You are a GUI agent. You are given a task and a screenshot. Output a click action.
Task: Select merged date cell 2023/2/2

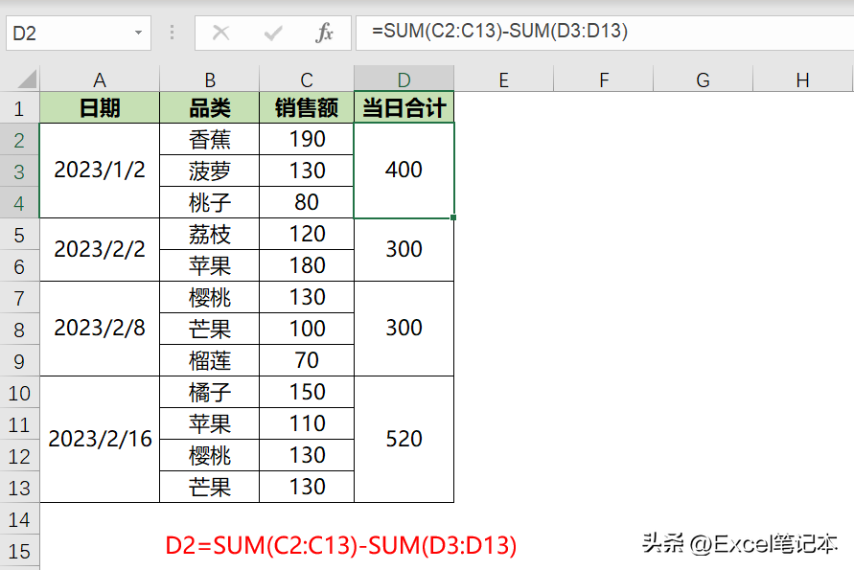(x=100, y=249)
